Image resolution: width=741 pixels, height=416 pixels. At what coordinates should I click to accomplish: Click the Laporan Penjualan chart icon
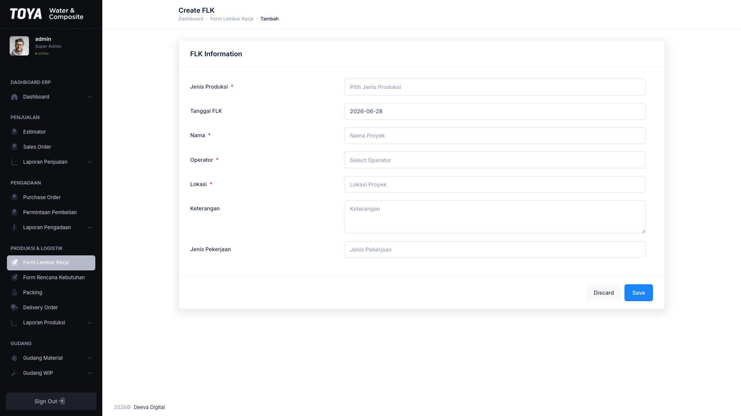pos(14,162)
